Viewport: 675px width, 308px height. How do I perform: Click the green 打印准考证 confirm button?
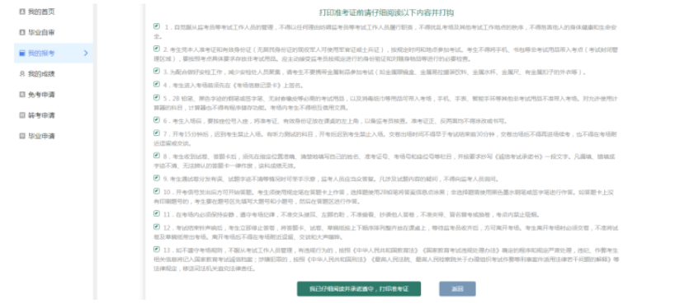click(359, 289)
